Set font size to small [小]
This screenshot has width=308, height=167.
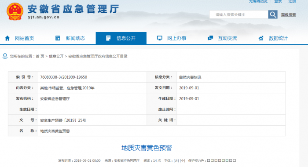[x=183, y=160]
